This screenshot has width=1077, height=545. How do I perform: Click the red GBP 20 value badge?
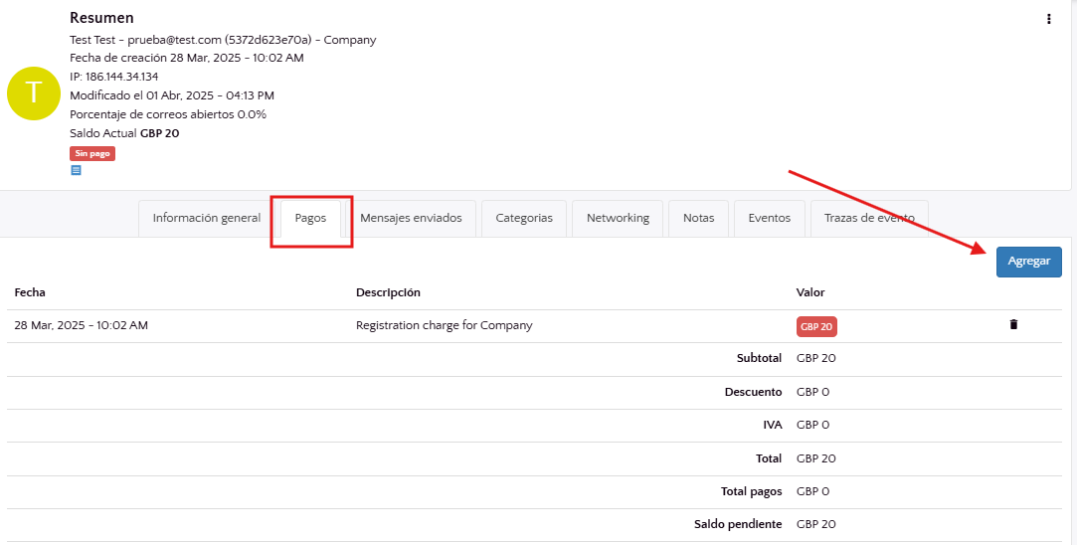pos(815,326)
